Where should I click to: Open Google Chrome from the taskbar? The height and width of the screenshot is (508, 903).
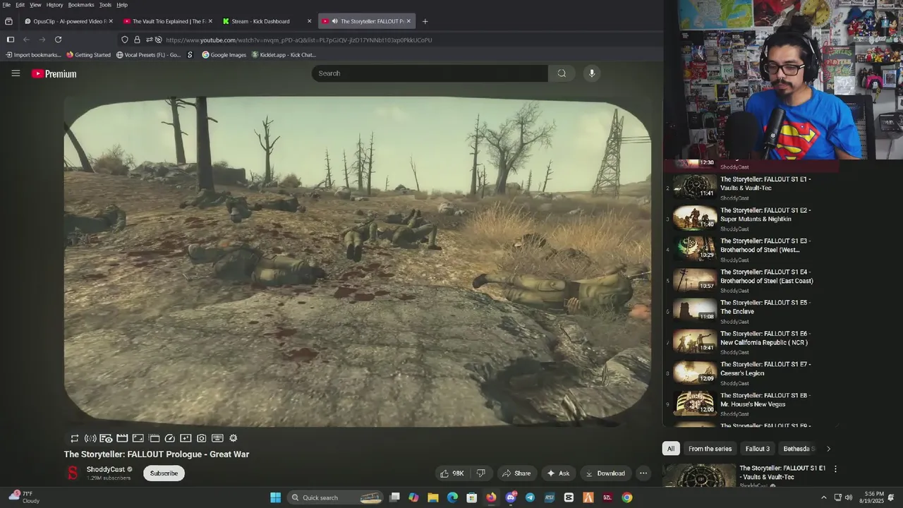(x=627, y=497)
